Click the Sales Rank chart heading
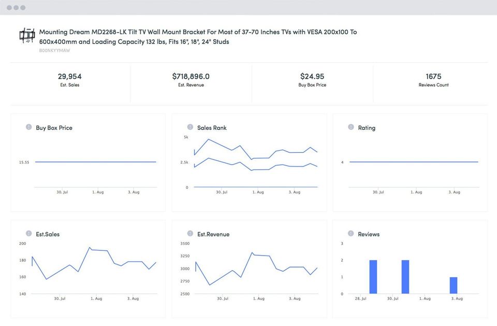This screenshot has width=497, height=326. 212,128
